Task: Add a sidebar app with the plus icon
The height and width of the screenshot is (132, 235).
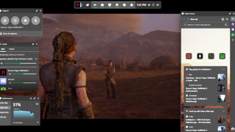Action: pyautogui.click(x=233, y=40)
